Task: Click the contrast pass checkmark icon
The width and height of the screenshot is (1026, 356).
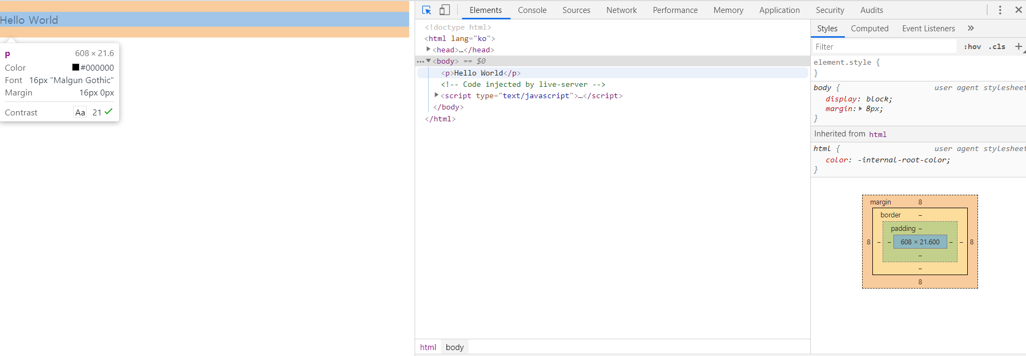Action: pos(108,112)
